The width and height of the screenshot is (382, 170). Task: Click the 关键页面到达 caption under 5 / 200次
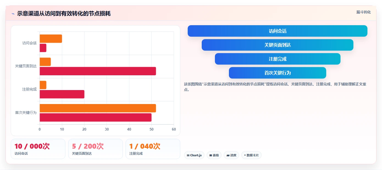tap(82, 154)
